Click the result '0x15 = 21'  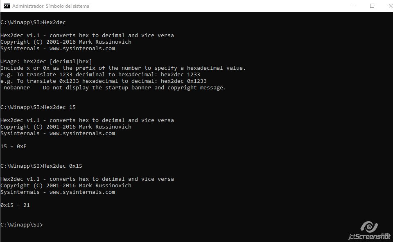pos(15,205)
